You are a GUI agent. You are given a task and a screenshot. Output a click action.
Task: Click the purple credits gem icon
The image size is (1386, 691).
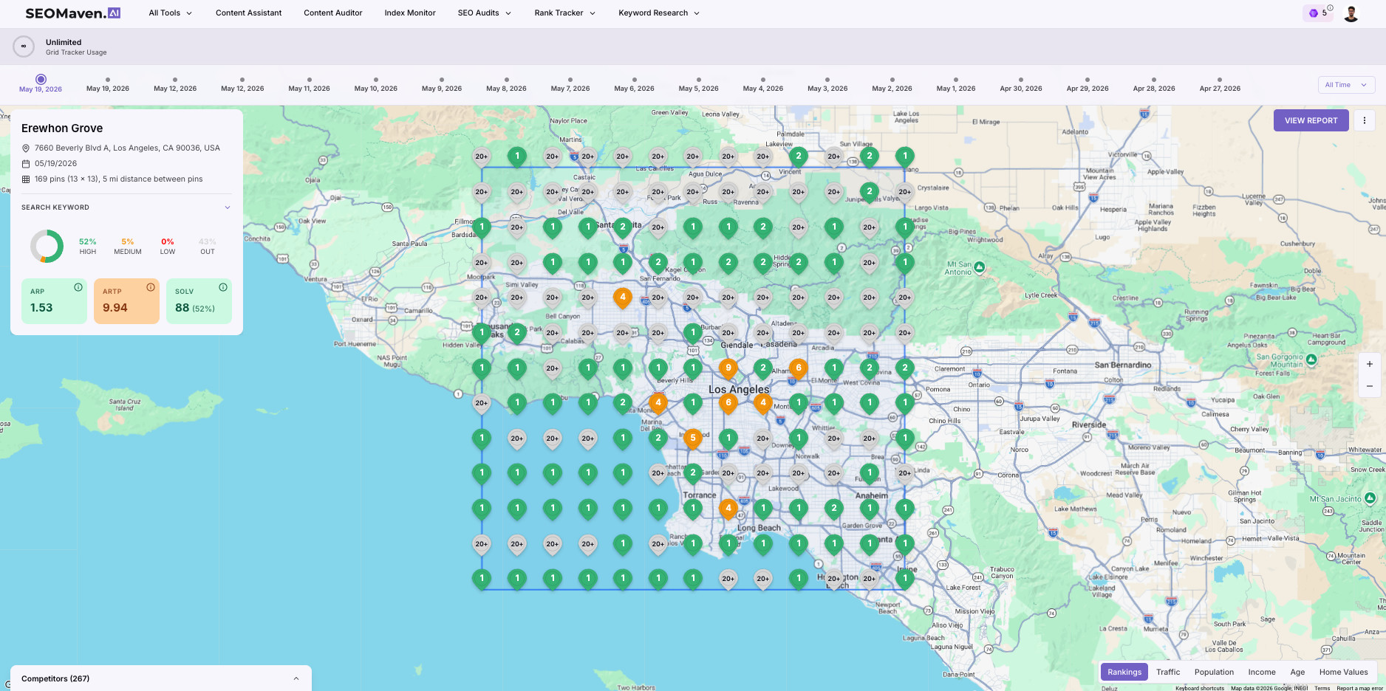[1313, 13]
